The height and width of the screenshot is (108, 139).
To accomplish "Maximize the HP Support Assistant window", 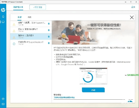I will tap(131, 2).
